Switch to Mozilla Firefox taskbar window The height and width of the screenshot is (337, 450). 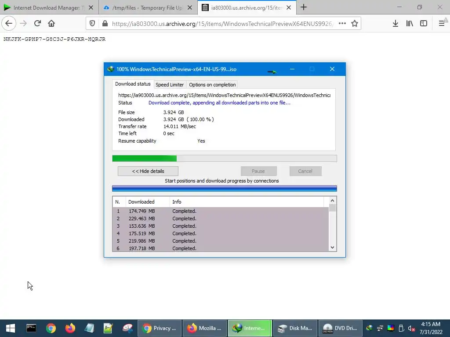(x=205, y=328)
